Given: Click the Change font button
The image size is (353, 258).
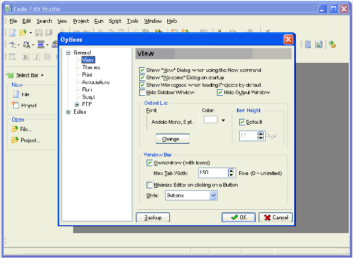Looking at the screenshot, I should click(x=173, y=139).
